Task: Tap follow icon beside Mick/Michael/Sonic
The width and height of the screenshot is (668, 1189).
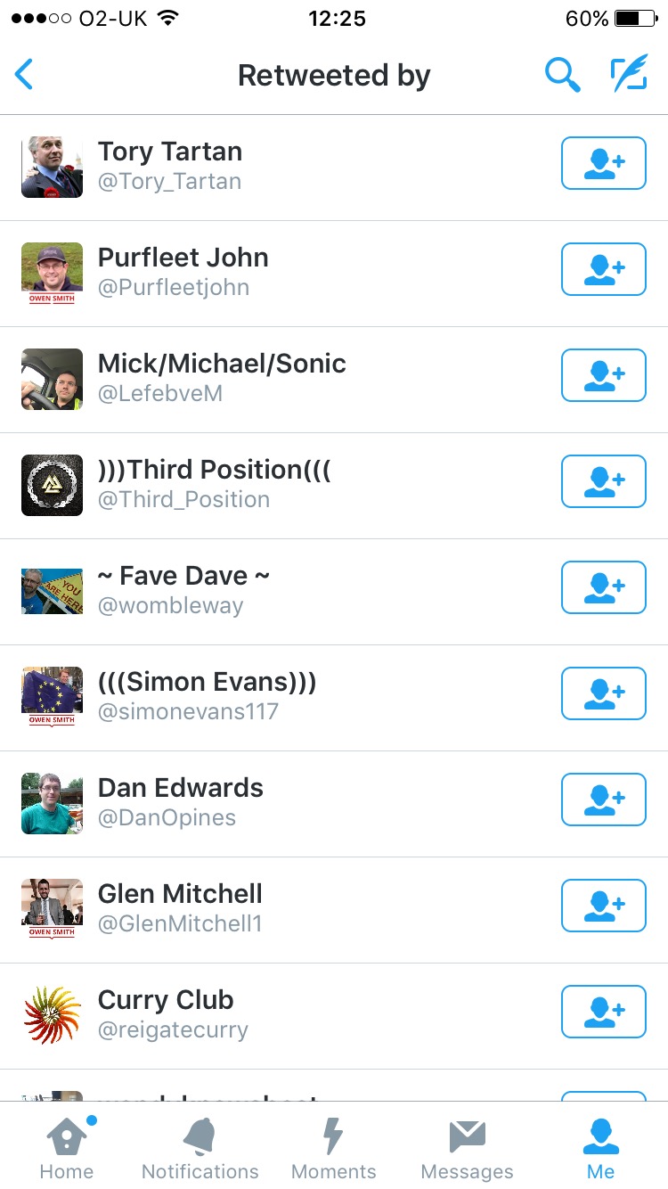Action: coord(604,375)
